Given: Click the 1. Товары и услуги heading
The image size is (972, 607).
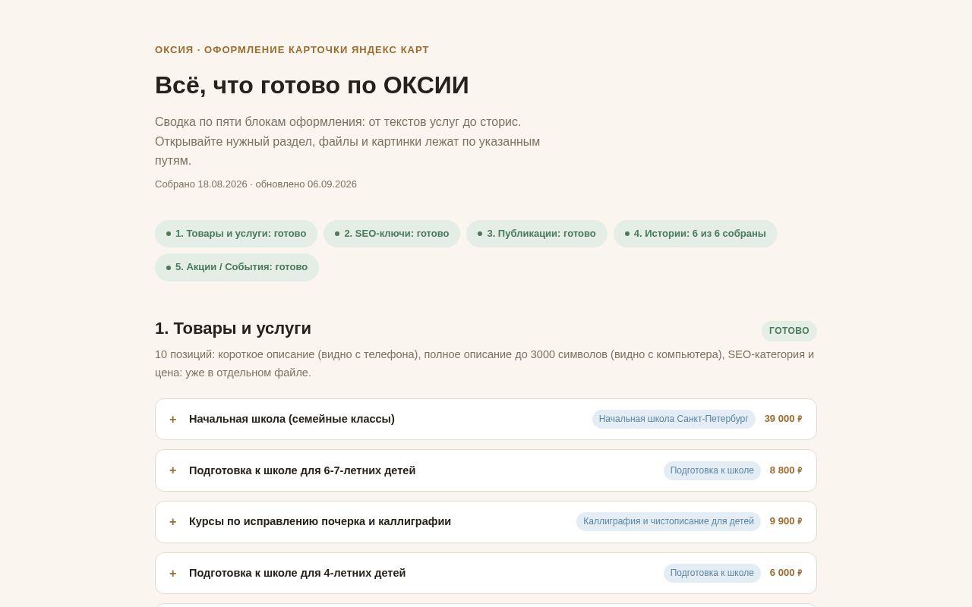Looking at the screenshot, I should (233, 329).
